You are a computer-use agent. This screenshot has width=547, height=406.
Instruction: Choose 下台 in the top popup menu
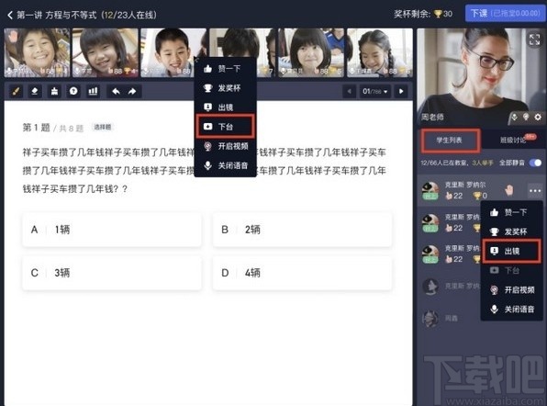click(226, 127)
